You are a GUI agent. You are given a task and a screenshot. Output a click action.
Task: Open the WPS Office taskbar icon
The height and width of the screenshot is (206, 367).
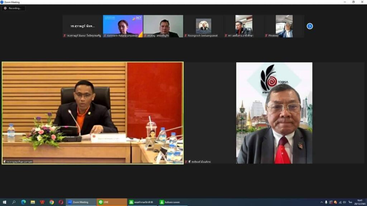point(42,202)
